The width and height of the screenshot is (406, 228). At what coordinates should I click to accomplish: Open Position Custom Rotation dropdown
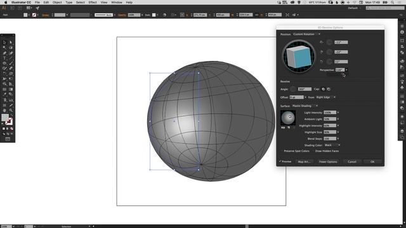[x=307, y=34]
